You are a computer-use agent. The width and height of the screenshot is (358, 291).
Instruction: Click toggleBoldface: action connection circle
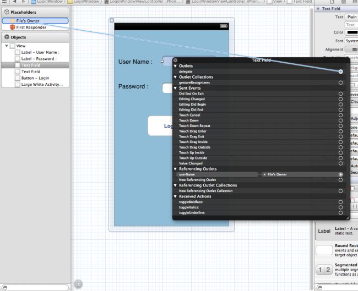coord(340,202)
